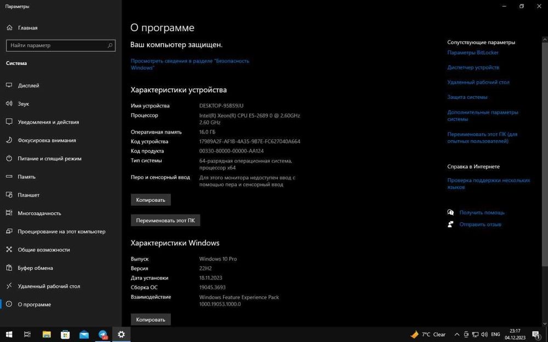Image resolution: width=548 pixels, height=342 pixels.
Task: Select the Intel Xeon E5-2689 processor text
Action: point(249,119)
